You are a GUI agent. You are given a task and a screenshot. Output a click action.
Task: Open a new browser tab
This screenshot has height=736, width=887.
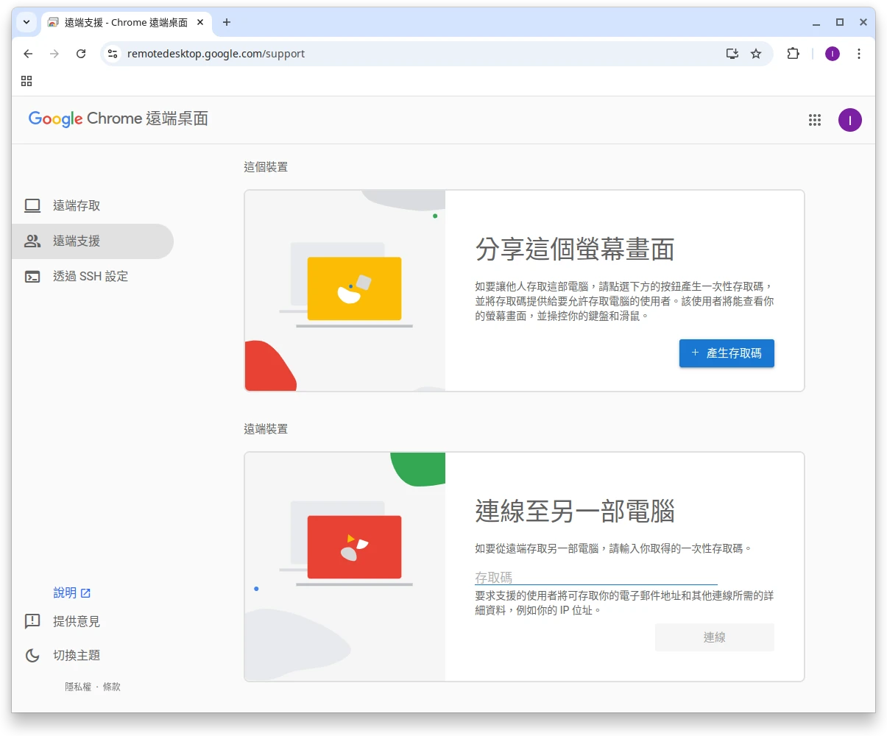pyautogui.click(x=227, y=22)
